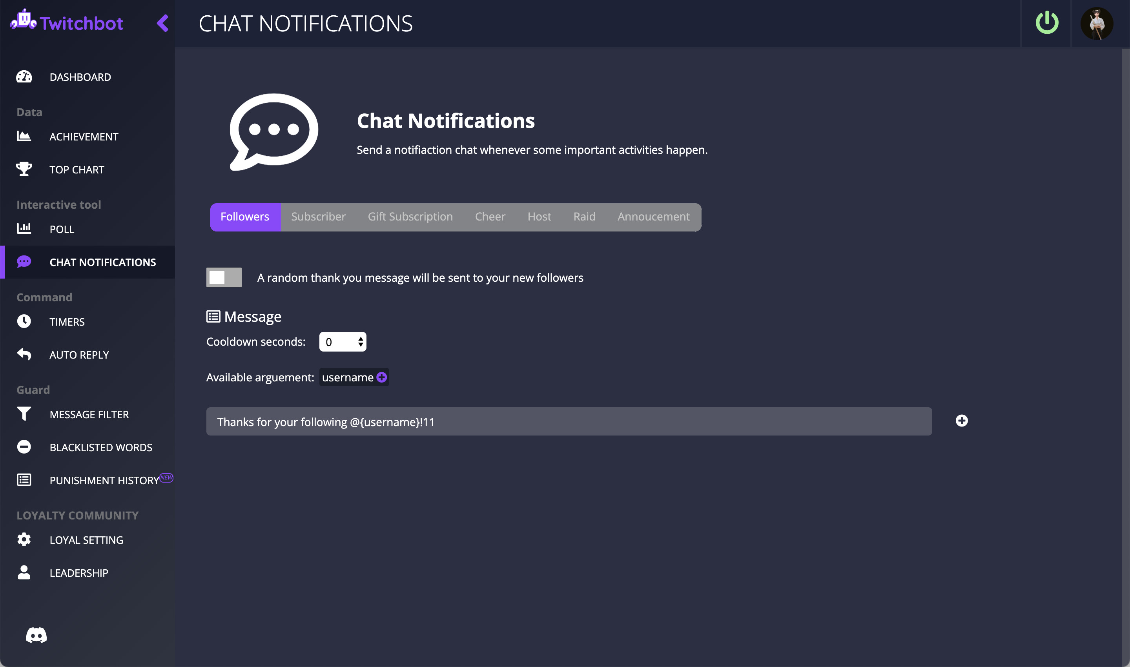Select the Message Filter funnel icon
1130x667 pixels.
(24, 414)
